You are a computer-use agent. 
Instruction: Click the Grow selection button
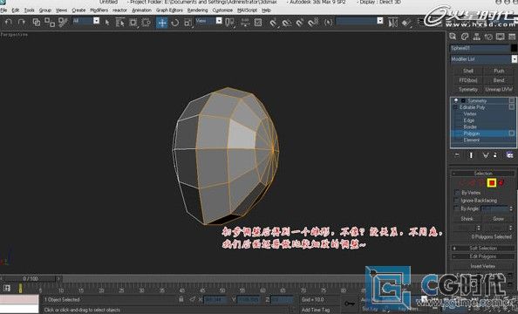tap(499, 219)
